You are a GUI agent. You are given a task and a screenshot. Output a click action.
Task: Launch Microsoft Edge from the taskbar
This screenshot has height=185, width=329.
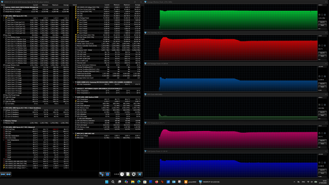click(139, 182)
